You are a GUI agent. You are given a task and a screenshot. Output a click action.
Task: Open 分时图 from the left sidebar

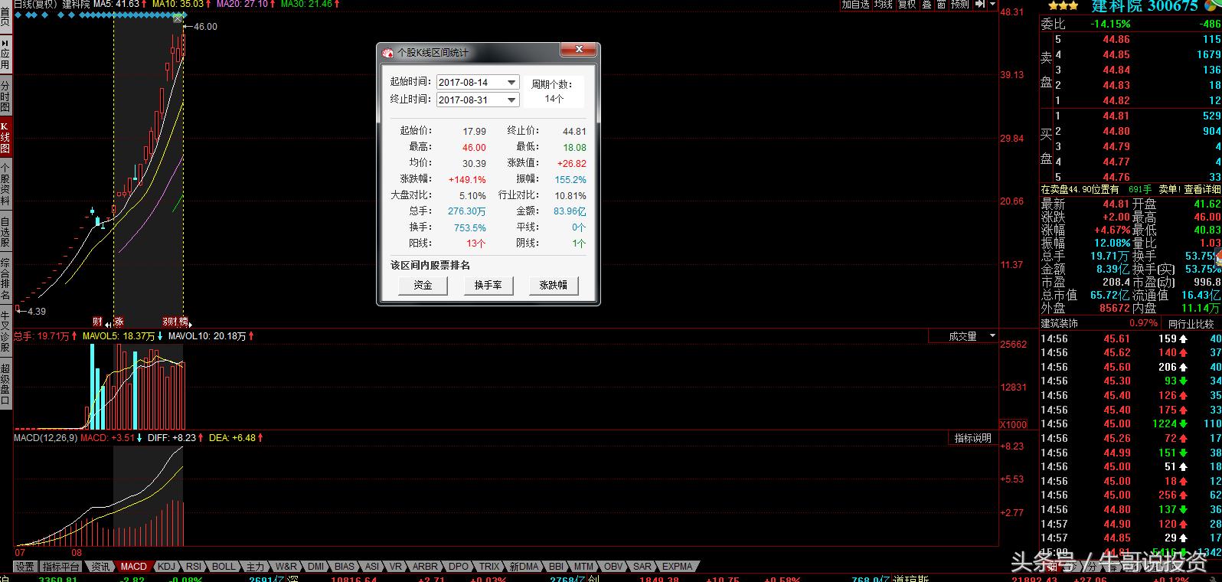(5, 97)
